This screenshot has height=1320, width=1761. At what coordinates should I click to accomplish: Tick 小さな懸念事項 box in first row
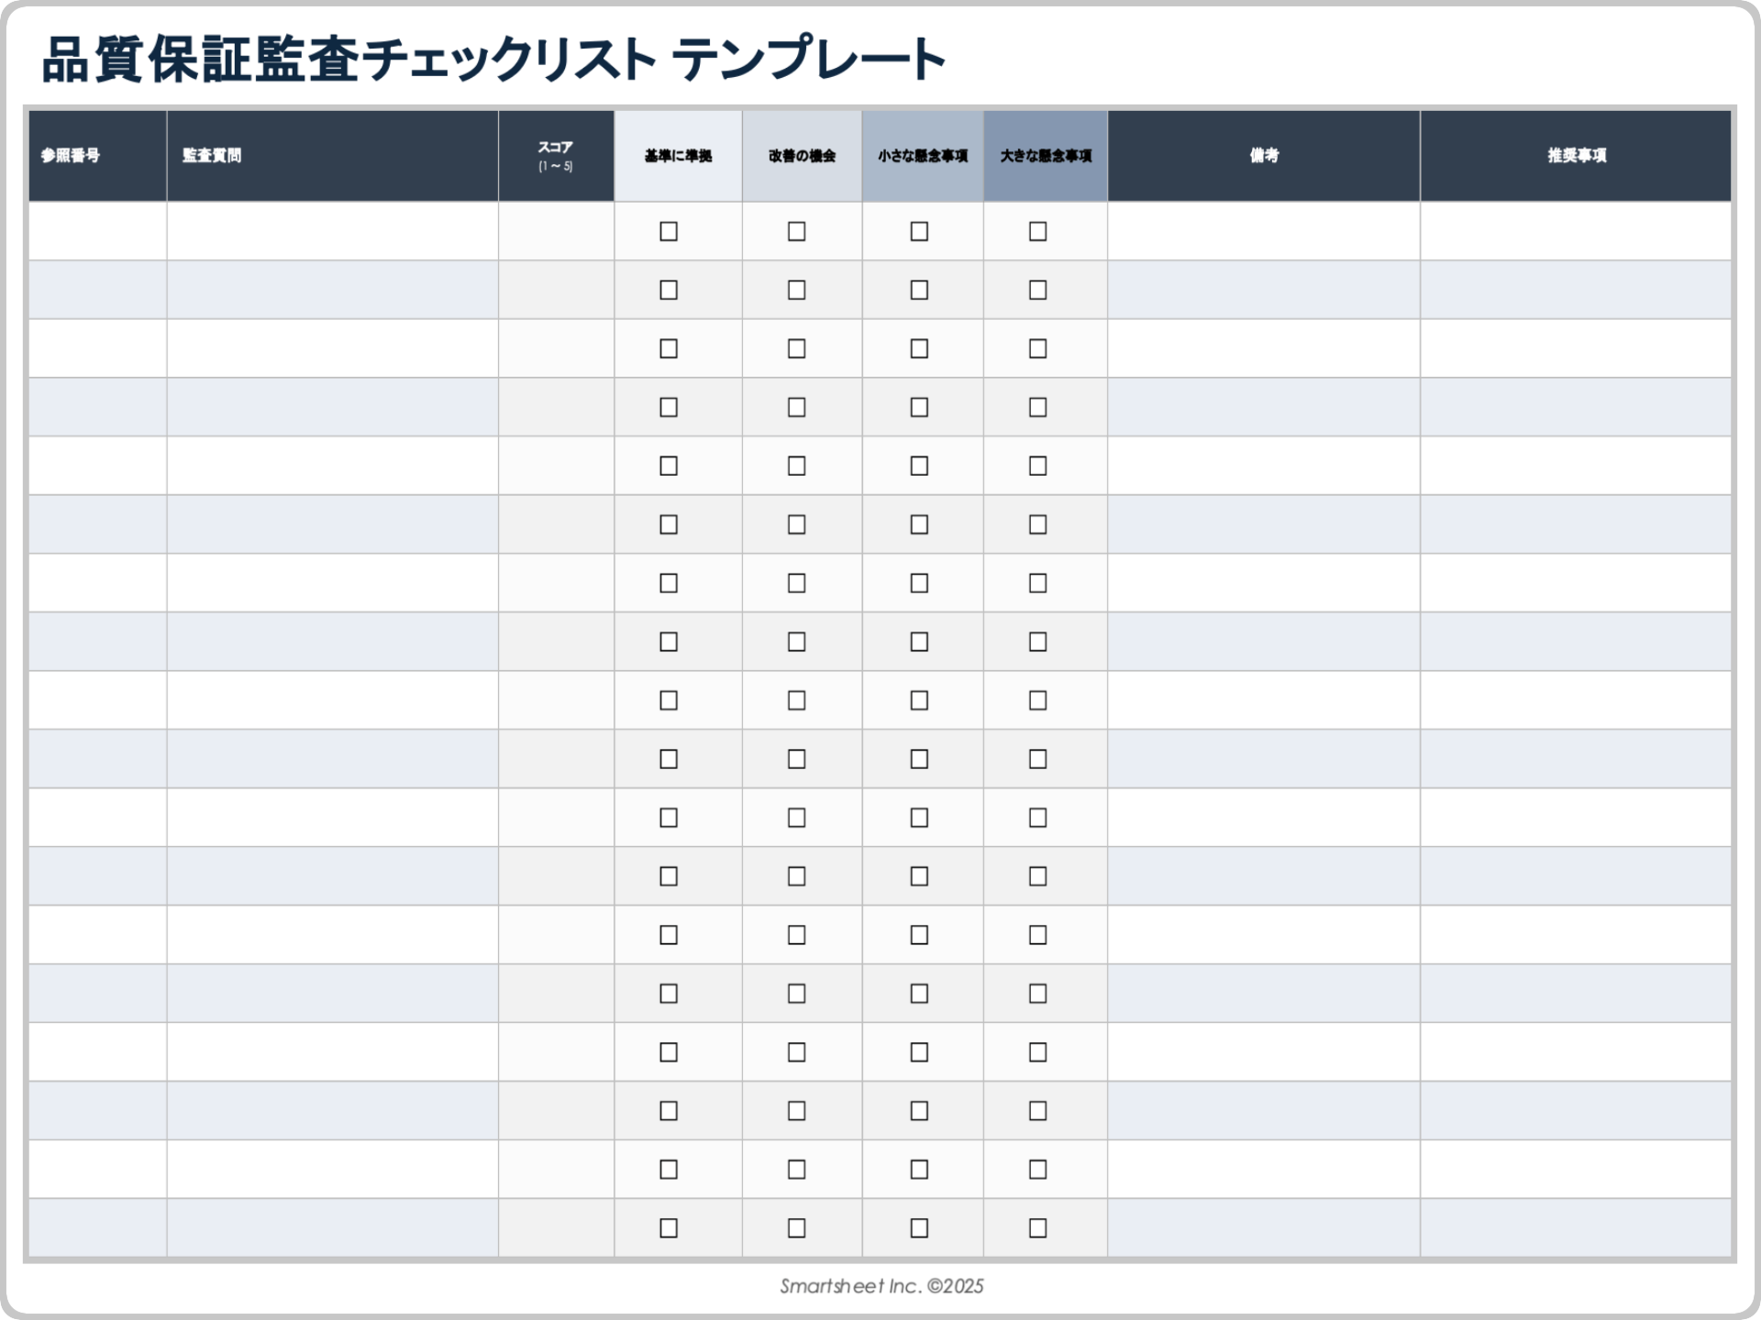[x=919, y=232]
